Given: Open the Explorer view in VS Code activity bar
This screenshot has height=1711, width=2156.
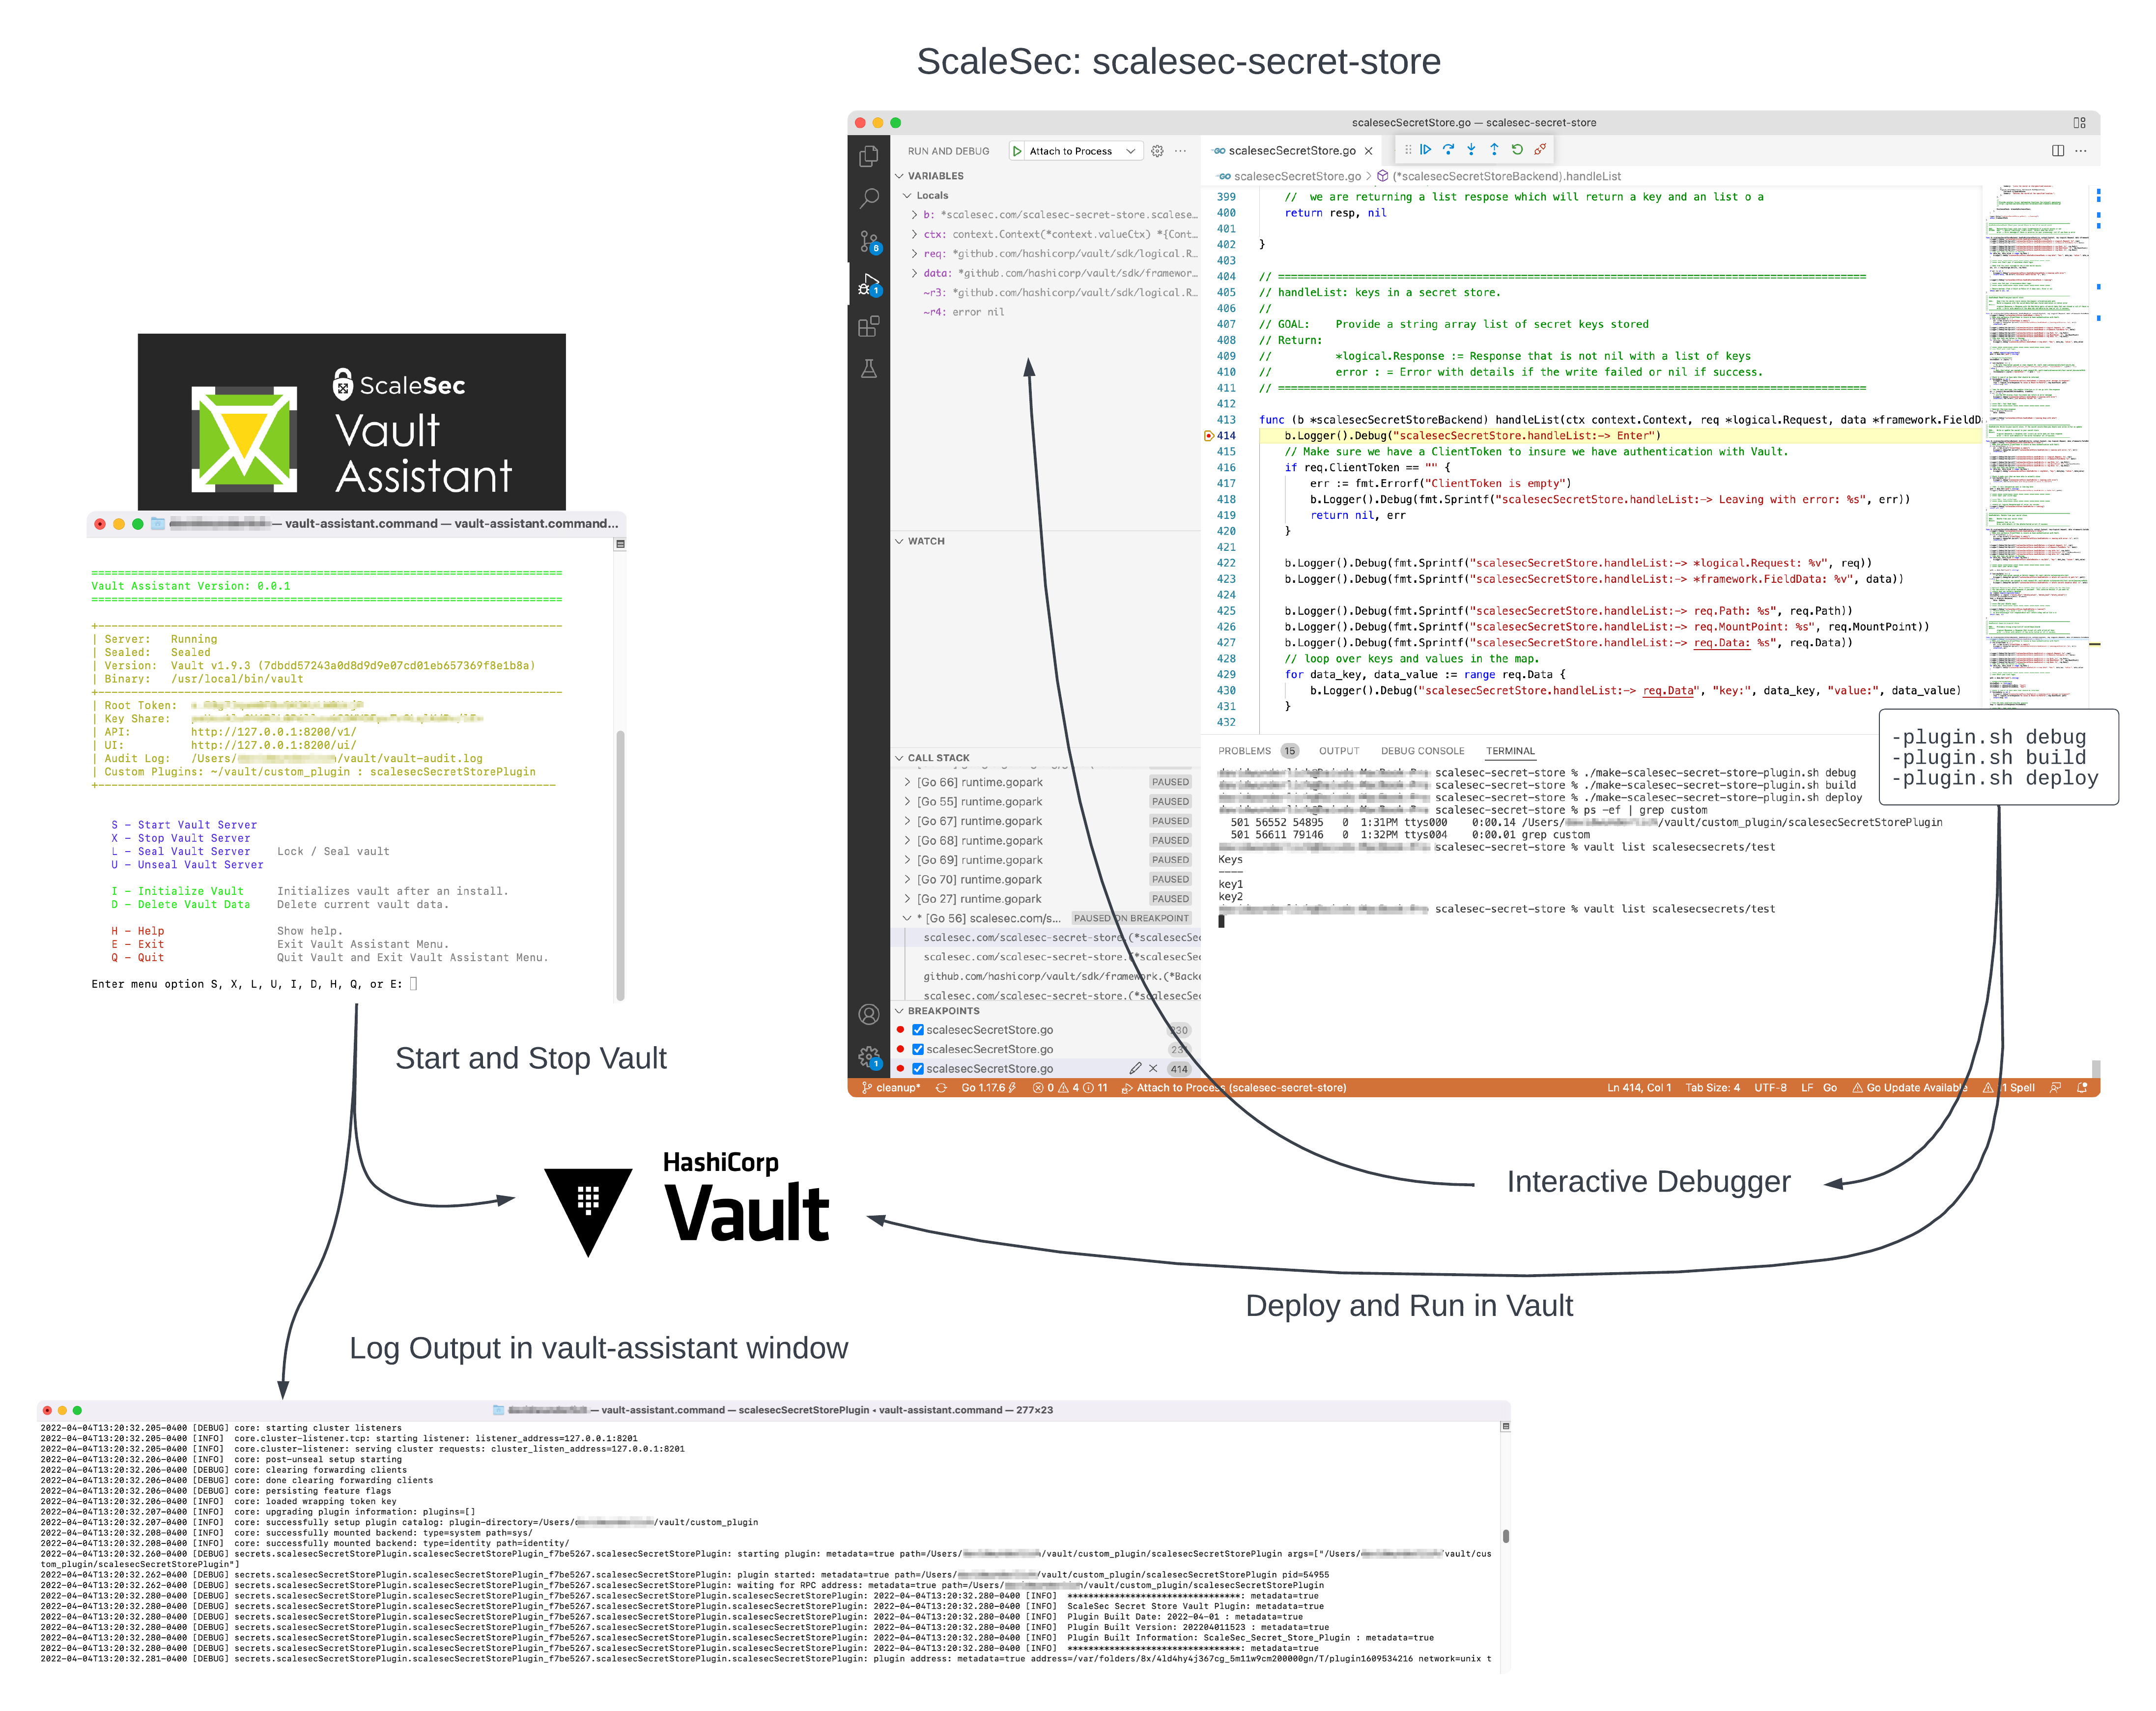Looking at the screenshot, I should pyautogui.click(x=868, y=156).
